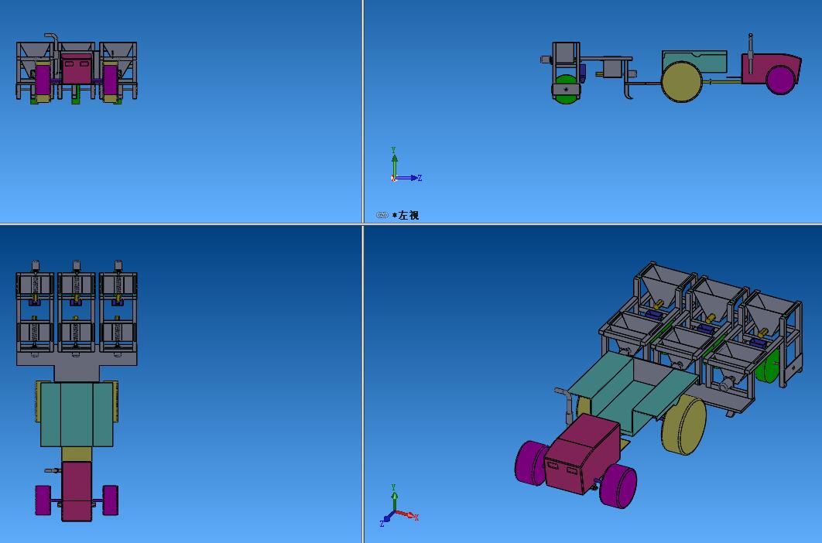The width and height of the screenshot is (822, 543).
Task: Select the large olive rear wheel in the isometric viewport
Action: pyautogui.click(x=684, y=425)
